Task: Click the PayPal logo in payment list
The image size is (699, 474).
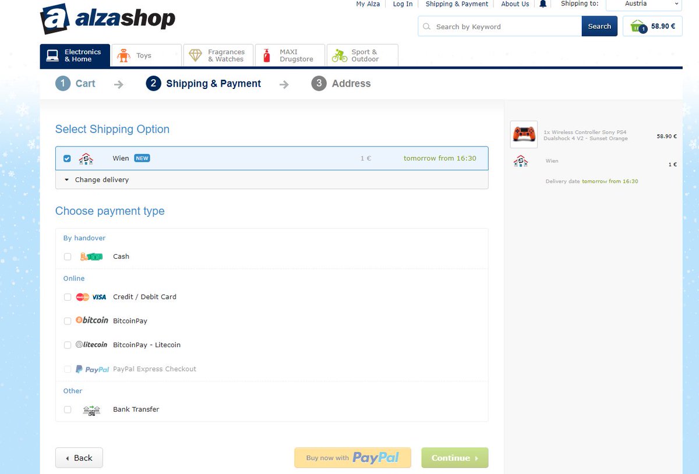Action: click(x=93, y=369)
